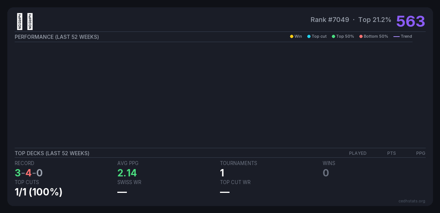Click the Rank #7049 text
This screenshot has width=440, height=213.
pos(330,20)
